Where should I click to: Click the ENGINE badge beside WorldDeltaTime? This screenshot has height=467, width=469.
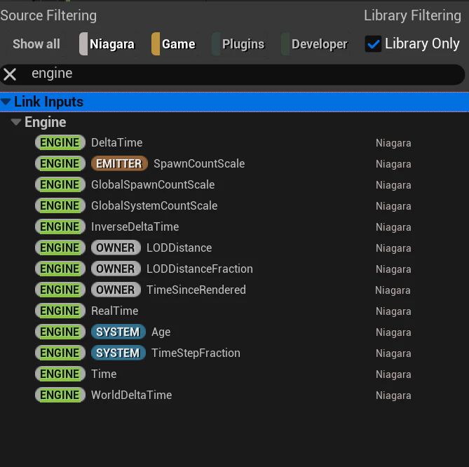60,395
